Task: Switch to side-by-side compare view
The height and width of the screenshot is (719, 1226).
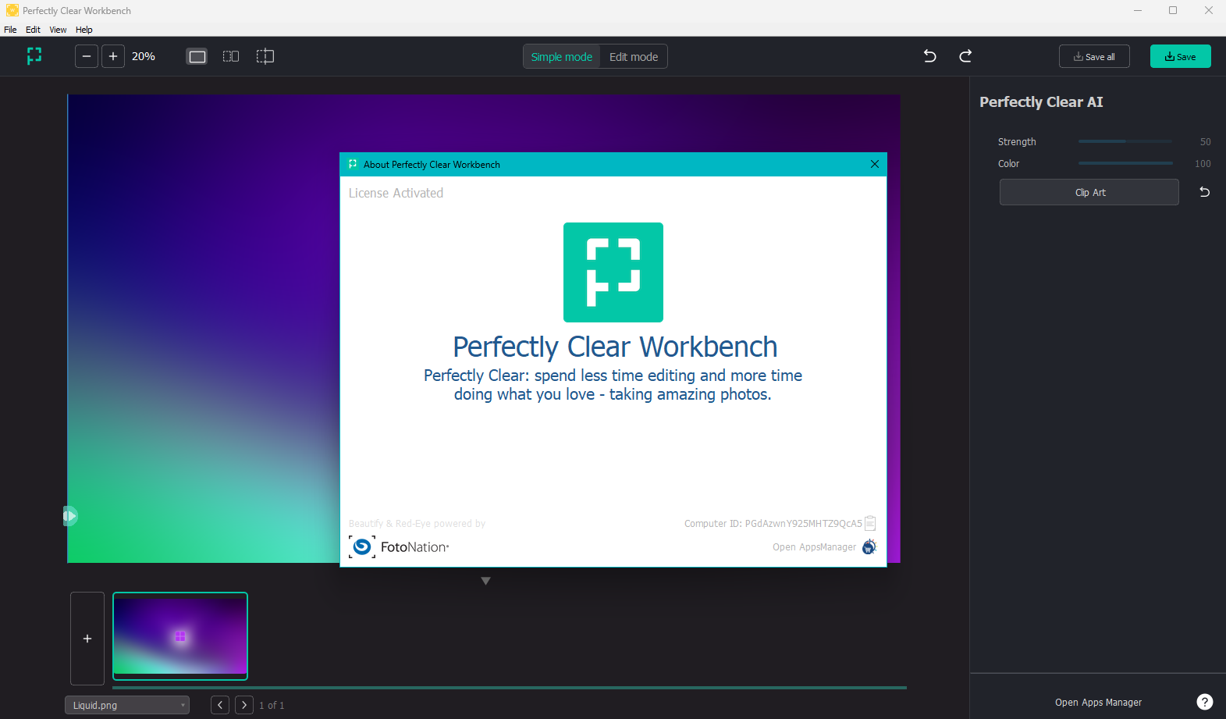Action: coord(231,56)
